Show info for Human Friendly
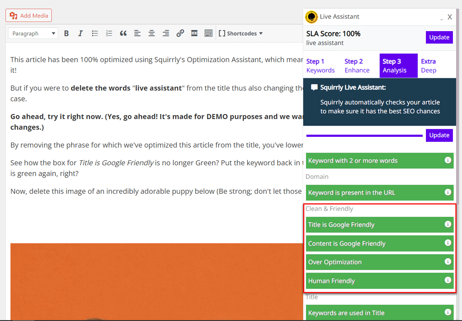462x321 pixels. pyautogui.click(x=448, y=280)
